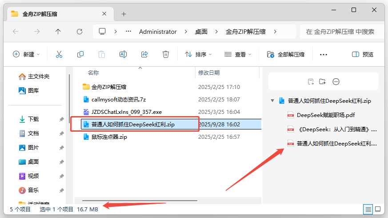Click the Rename icon in toolbar

click(123, 54)
